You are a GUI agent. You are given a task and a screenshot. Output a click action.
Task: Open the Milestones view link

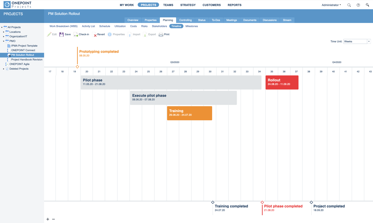(192, 26)
